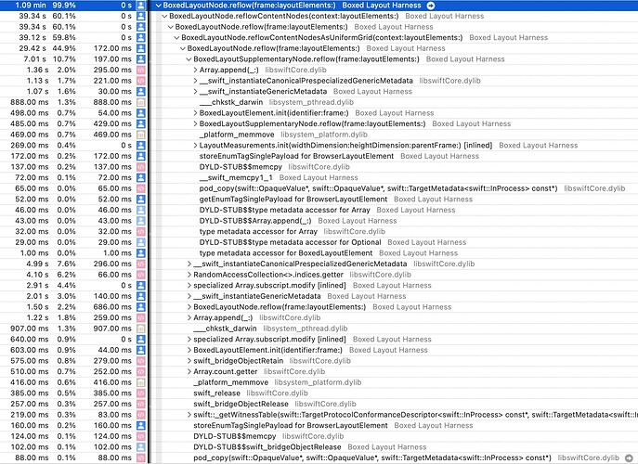638x464 pixels.
Task: Click the user-code icon on the 269.00 ms row
Action: (141, 146)
